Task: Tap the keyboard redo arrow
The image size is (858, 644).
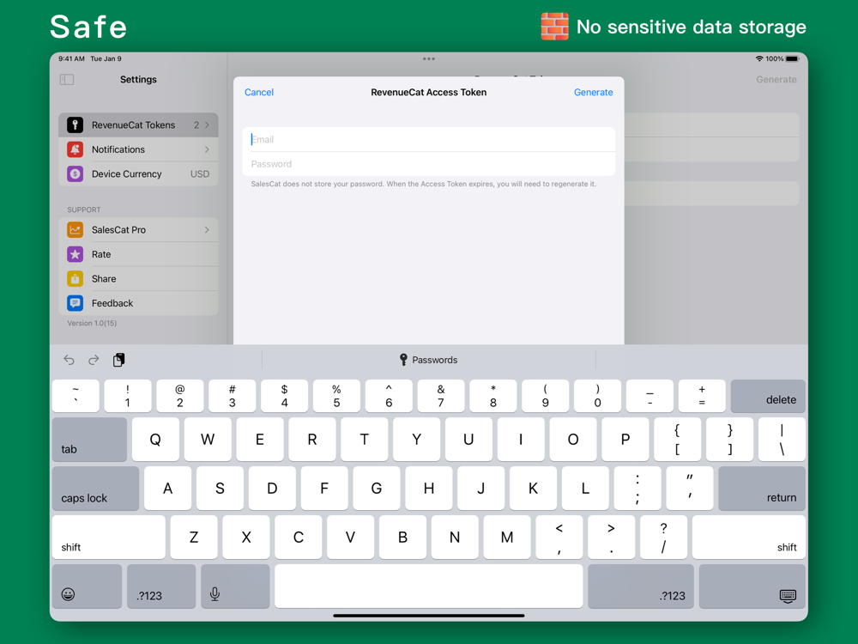Action: 94,360
